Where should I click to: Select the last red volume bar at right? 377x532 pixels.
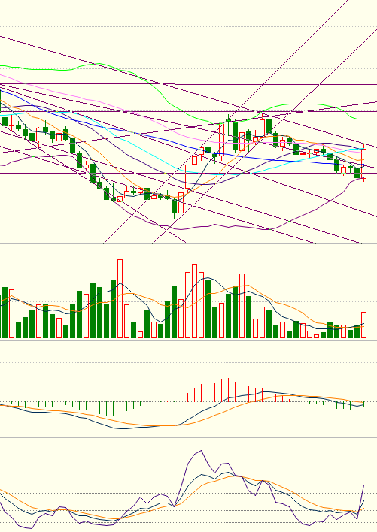pos(364,325)
